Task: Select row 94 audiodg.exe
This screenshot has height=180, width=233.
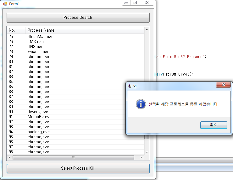Action: pyautogui.click(x=66, y=132)
